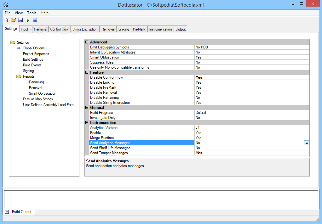Screen dimensions: 322x224
Task: Select Smart Obfuscation under Reports
Action: pos(42,93)
